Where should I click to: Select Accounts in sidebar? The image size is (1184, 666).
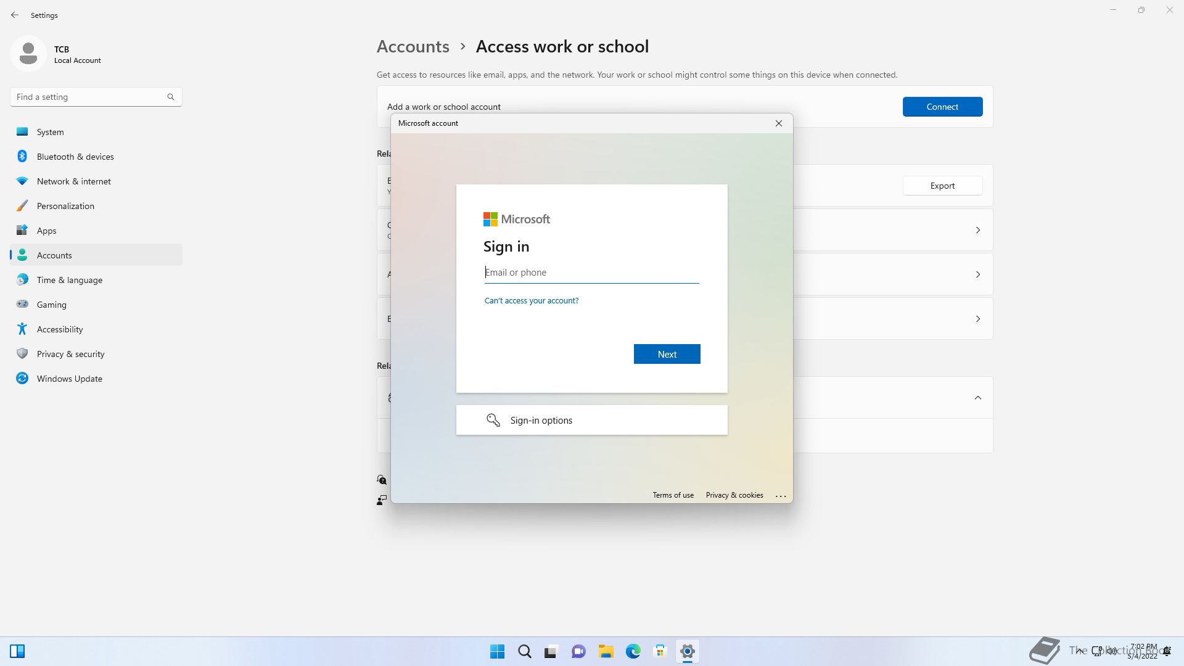[96, 255]
